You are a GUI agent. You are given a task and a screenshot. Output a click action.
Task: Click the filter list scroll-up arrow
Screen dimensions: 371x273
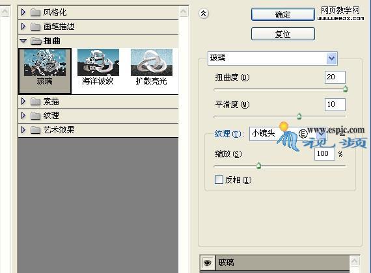[184, 11]
